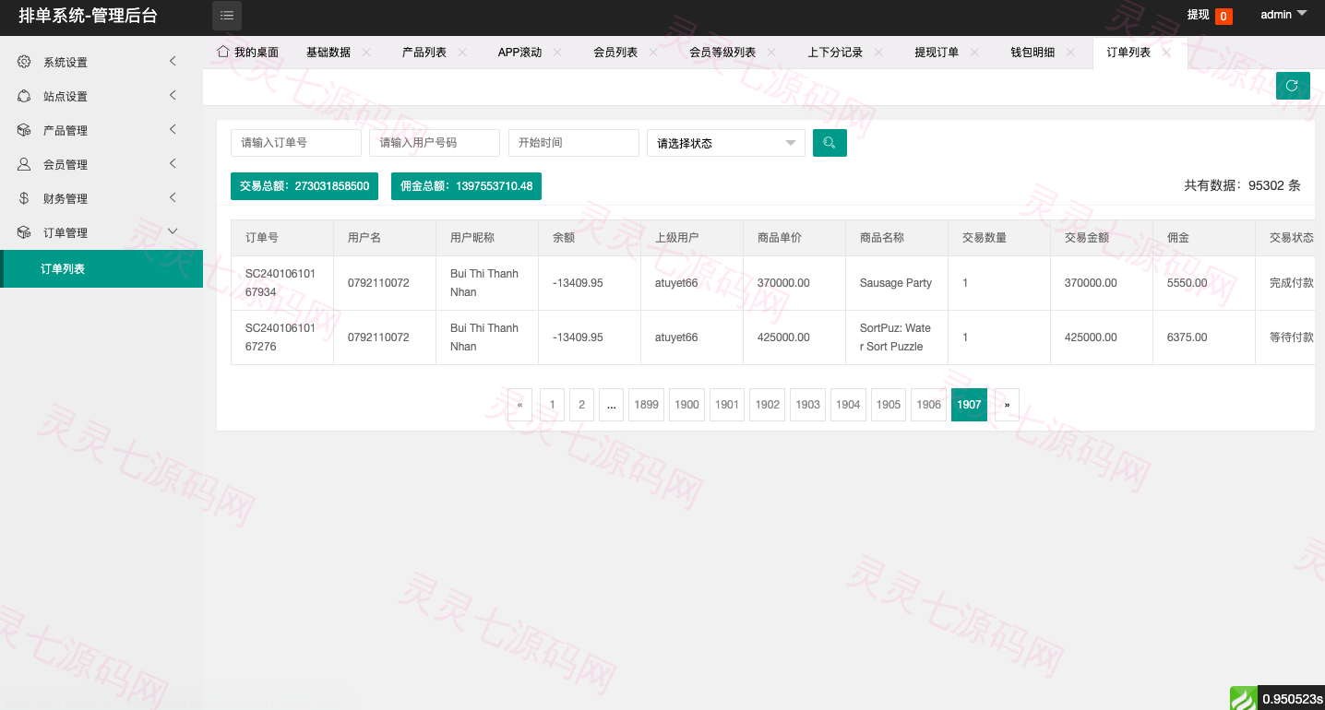The image size is (1325, 710).
Task: Click the 站点设置 sidebar icon
Action: pyautogui.click(x=24, y=96)
